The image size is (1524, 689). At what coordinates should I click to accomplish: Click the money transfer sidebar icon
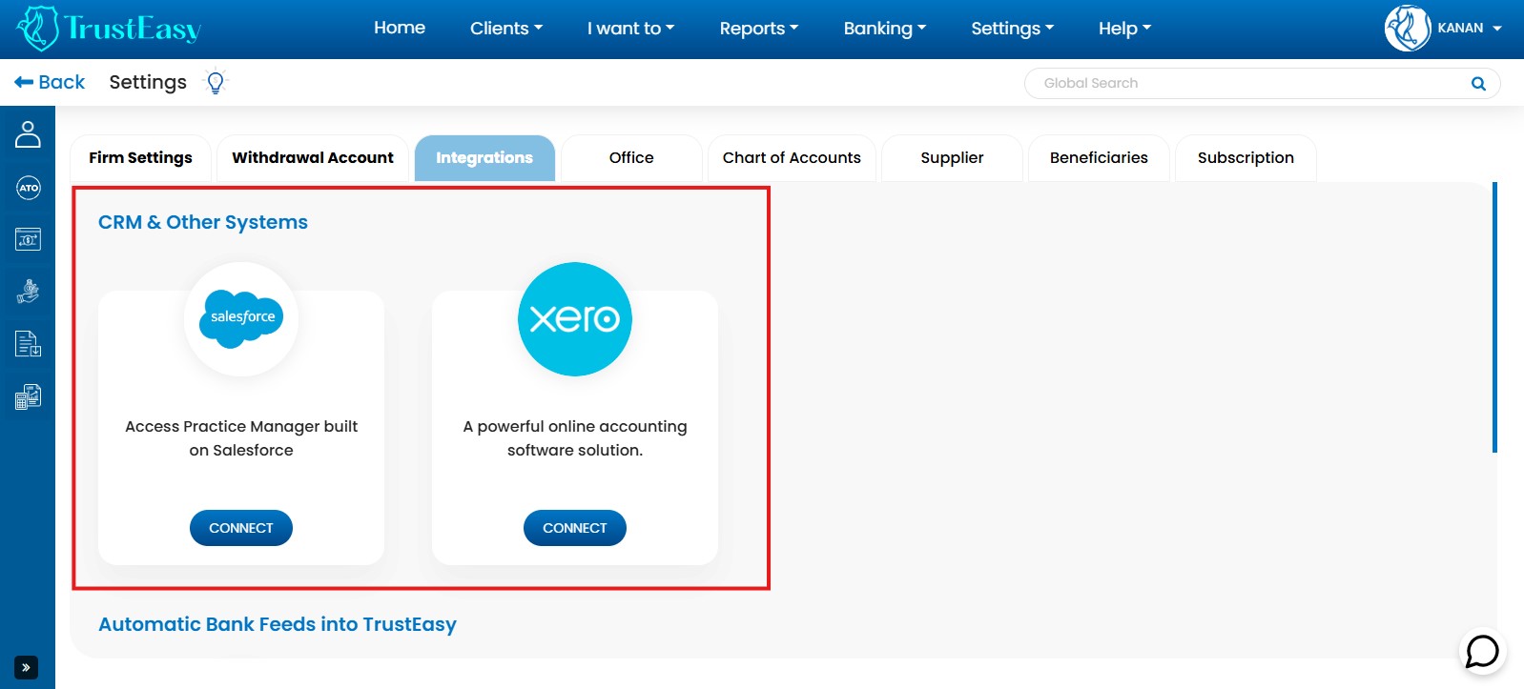tap(28, 239)
